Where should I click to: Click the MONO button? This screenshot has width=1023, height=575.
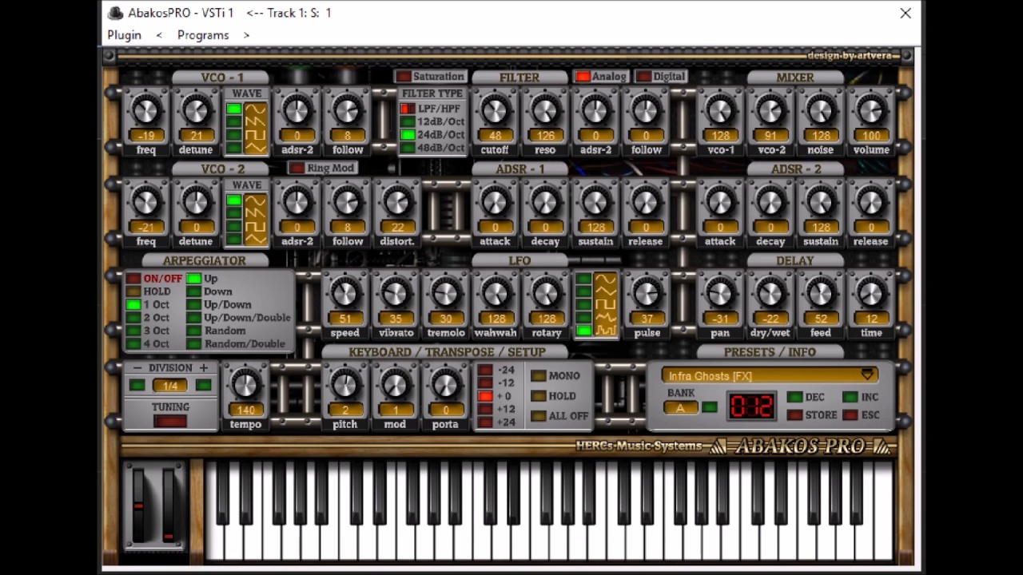coord(539,376)
